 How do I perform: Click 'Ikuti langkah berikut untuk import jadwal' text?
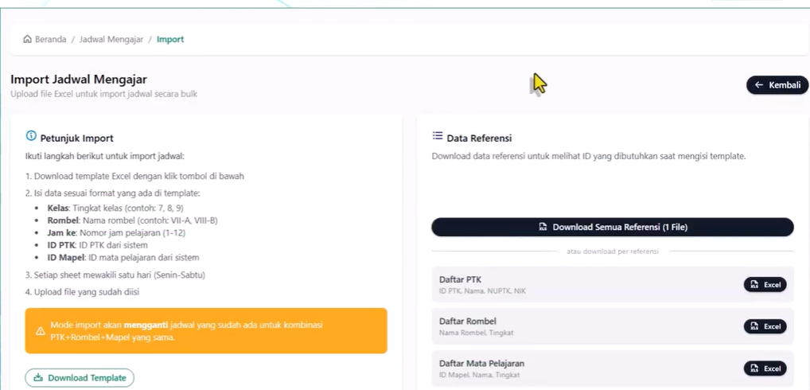104,156
